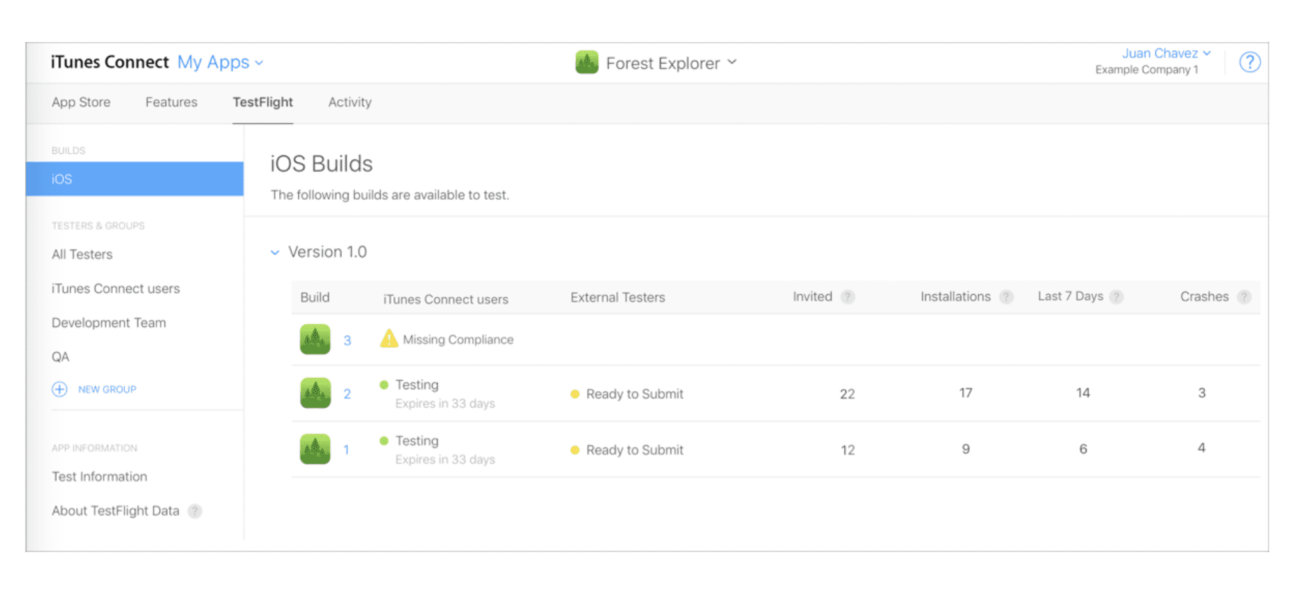Open Test Information in sidebar

click(100, 476)
